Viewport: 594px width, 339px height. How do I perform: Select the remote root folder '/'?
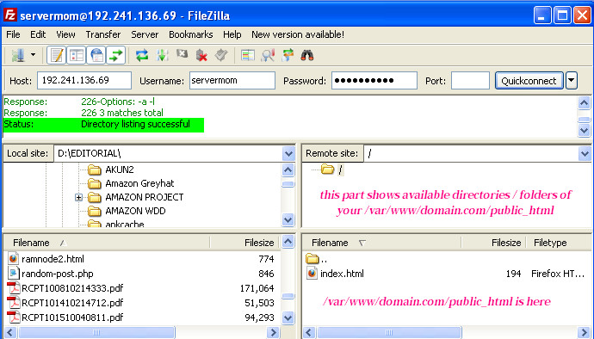(340, 169)
